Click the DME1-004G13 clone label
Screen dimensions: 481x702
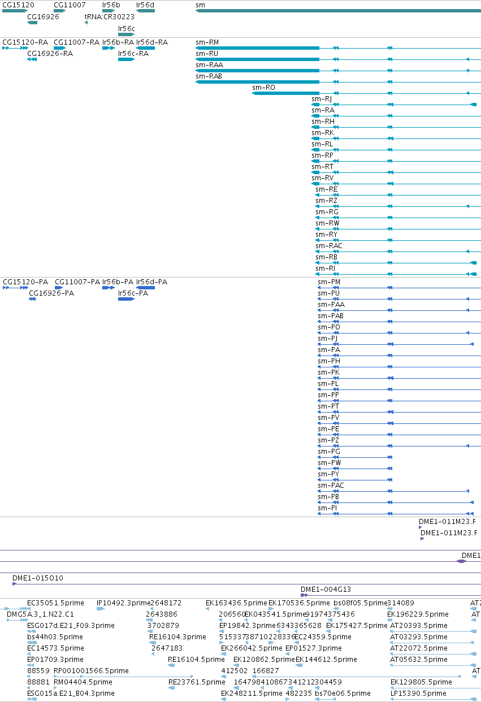326,590
